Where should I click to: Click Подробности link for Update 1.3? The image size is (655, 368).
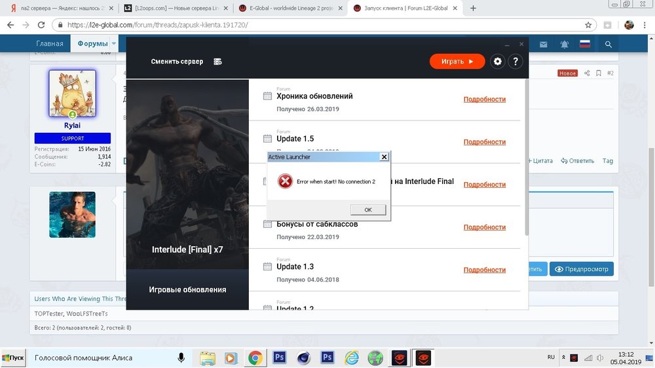tap(484, 270)
